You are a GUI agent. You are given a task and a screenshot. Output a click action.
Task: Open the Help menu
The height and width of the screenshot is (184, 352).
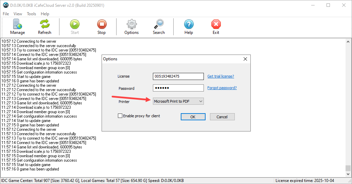click(x=45, y=14)
